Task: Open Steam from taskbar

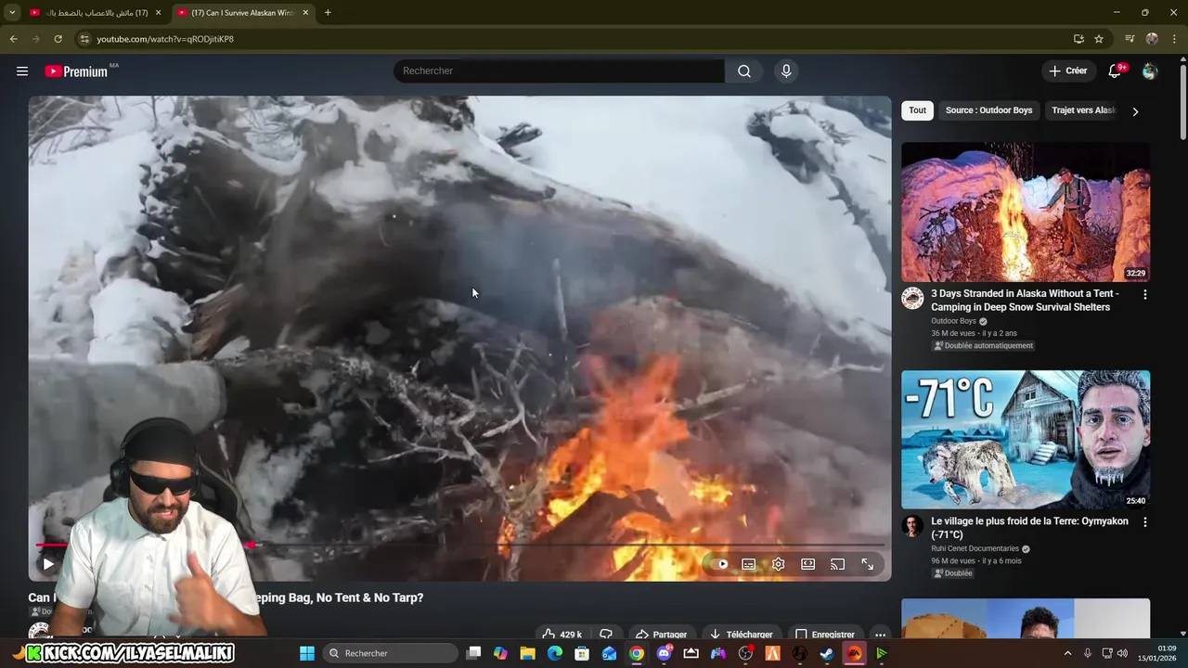Action: pyautogui.click(x=826, y=653)
